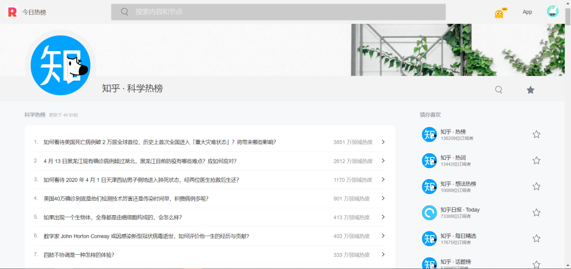Go to 今日热榜 home

coord(34,12)
